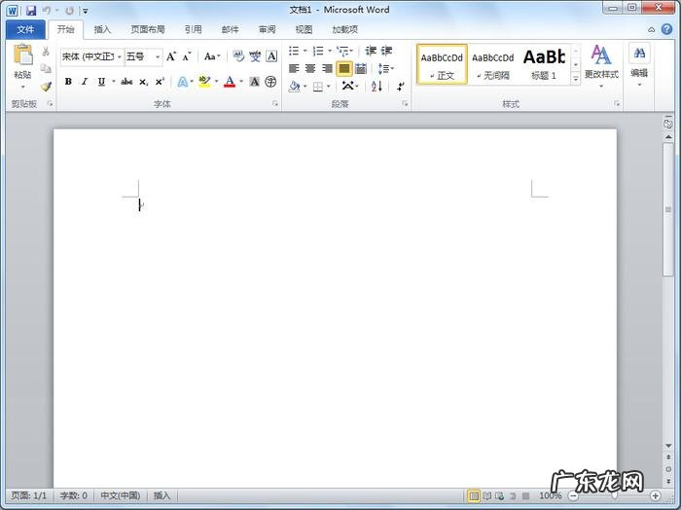Click the zoom slider in the status bar
This screenshot has height=510, width=681.
click(614, 495)
